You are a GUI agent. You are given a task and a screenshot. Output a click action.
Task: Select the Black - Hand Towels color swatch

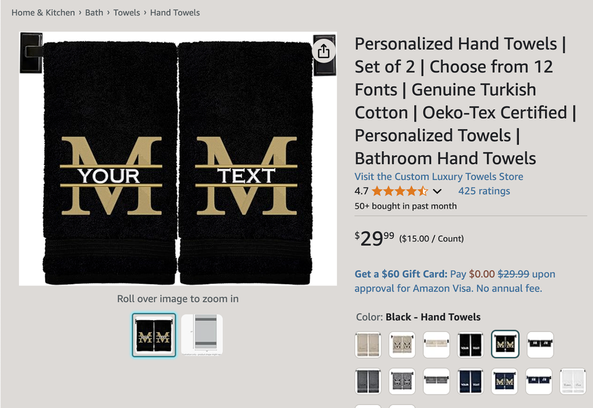[503, 344]
